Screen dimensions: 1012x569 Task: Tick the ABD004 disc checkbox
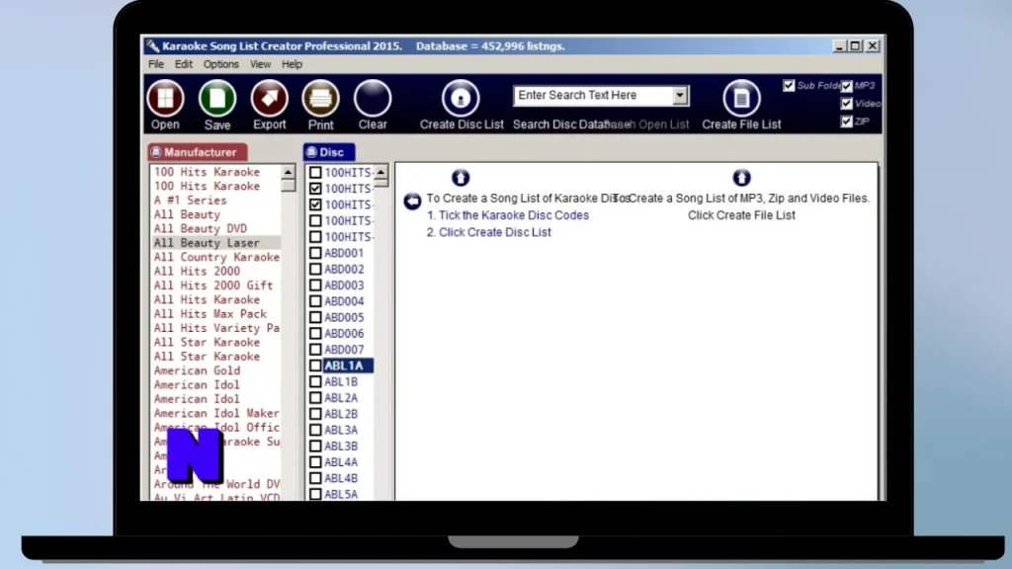315,301
